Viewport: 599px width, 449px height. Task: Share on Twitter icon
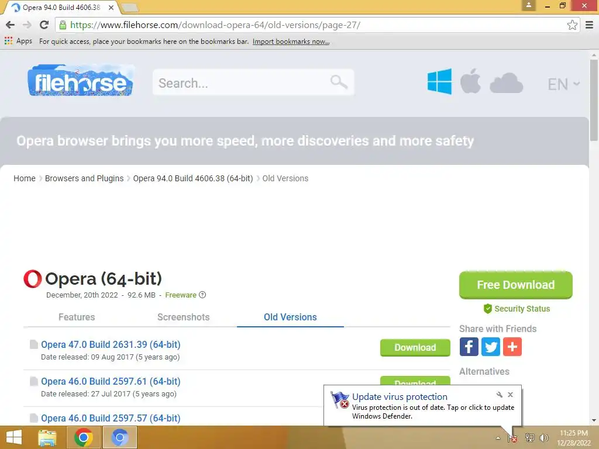(x=491, y=347)
